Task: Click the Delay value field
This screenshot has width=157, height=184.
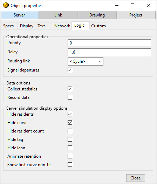Action: [109, 52]
